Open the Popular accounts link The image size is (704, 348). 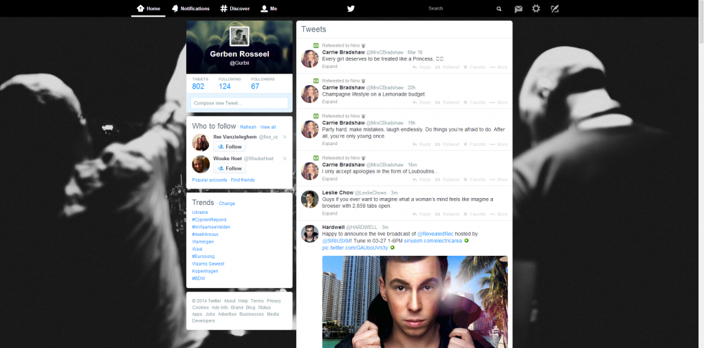210,180
